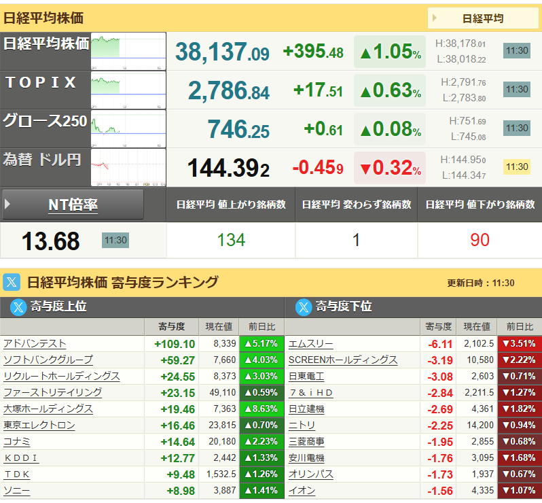Click the X share icon next to 寄与度下位
Screen dimensions: 542x503
304,307
